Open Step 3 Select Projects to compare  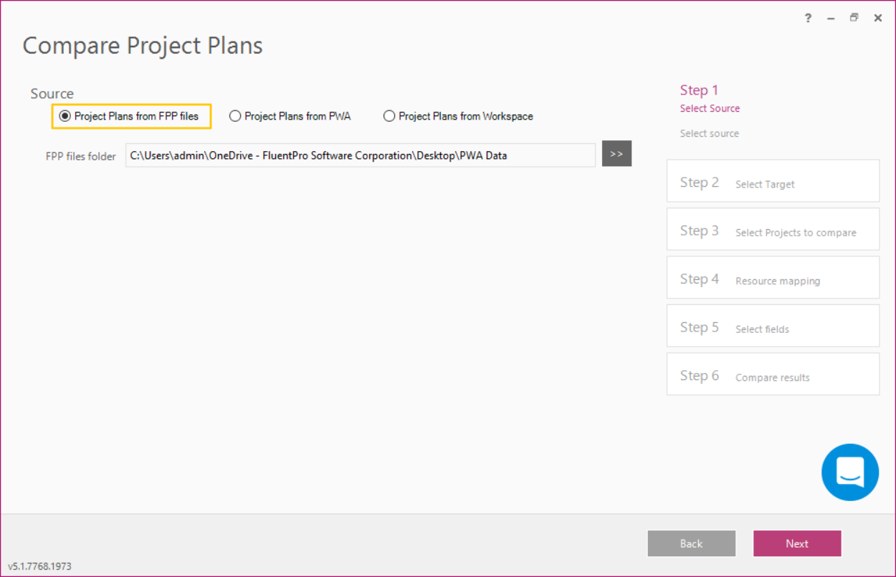point(773,229)
